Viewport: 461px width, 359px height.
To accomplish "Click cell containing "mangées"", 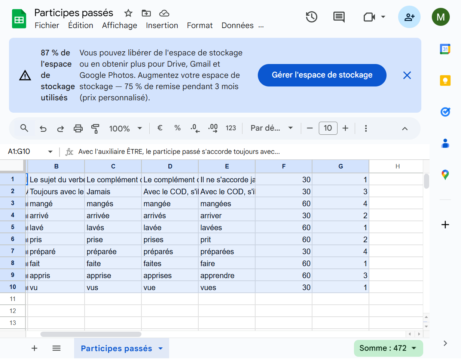I will (227, 204).
